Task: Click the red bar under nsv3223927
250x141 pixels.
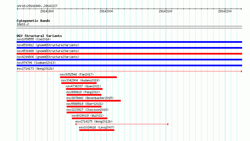Action: pyautogui.click(x=84, y=112)
